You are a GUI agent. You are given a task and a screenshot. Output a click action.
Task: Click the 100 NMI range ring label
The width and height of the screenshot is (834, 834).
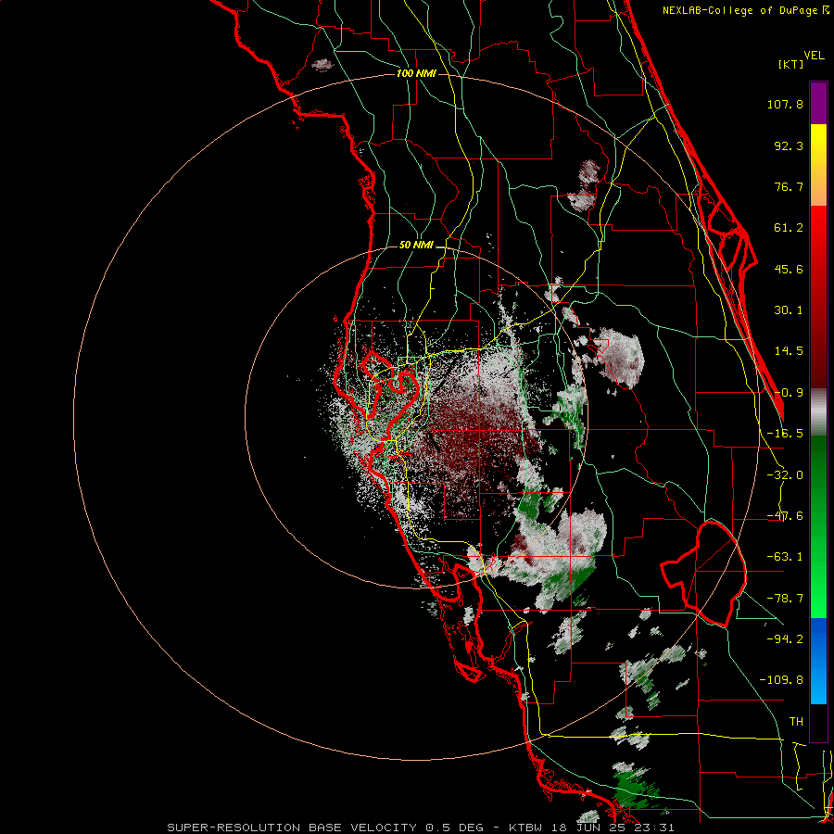[416, 73]
